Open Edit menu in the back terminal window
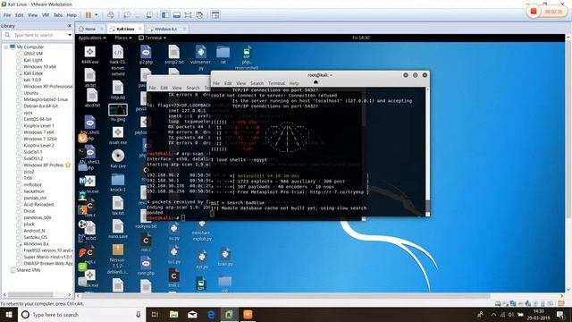 click(x=164, y=88)
